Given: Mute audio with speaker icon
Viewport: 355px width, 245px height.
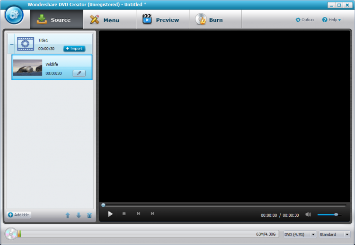Looking at the screenshot, I should pyautogui.click(x=308, y=214).
